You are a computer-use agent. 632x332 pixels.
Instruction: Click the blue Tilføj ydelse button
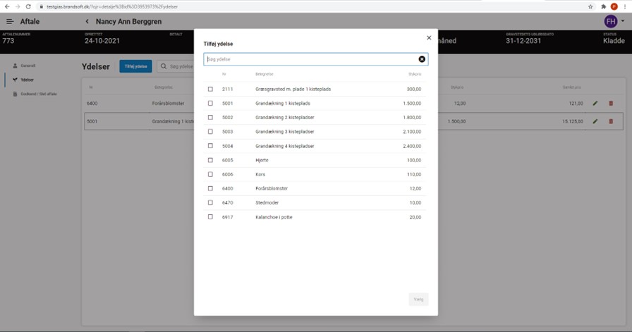click(x=136, y=66)
